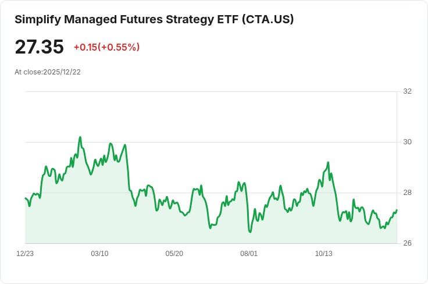Click the 10/13 date axis label
Image resolution: width=428 pixels, height=284 pixels.
(x=324, y=254)
